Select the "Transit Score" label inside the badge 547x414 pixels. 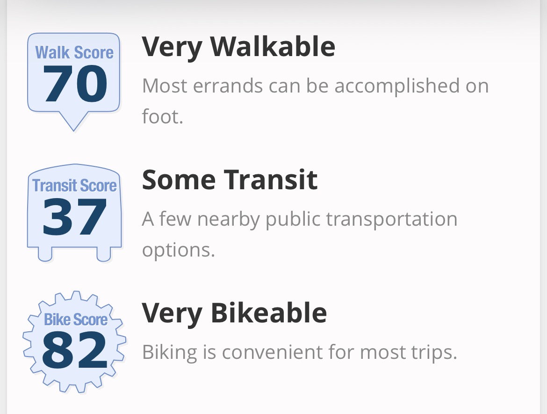(x=74, y=186)
